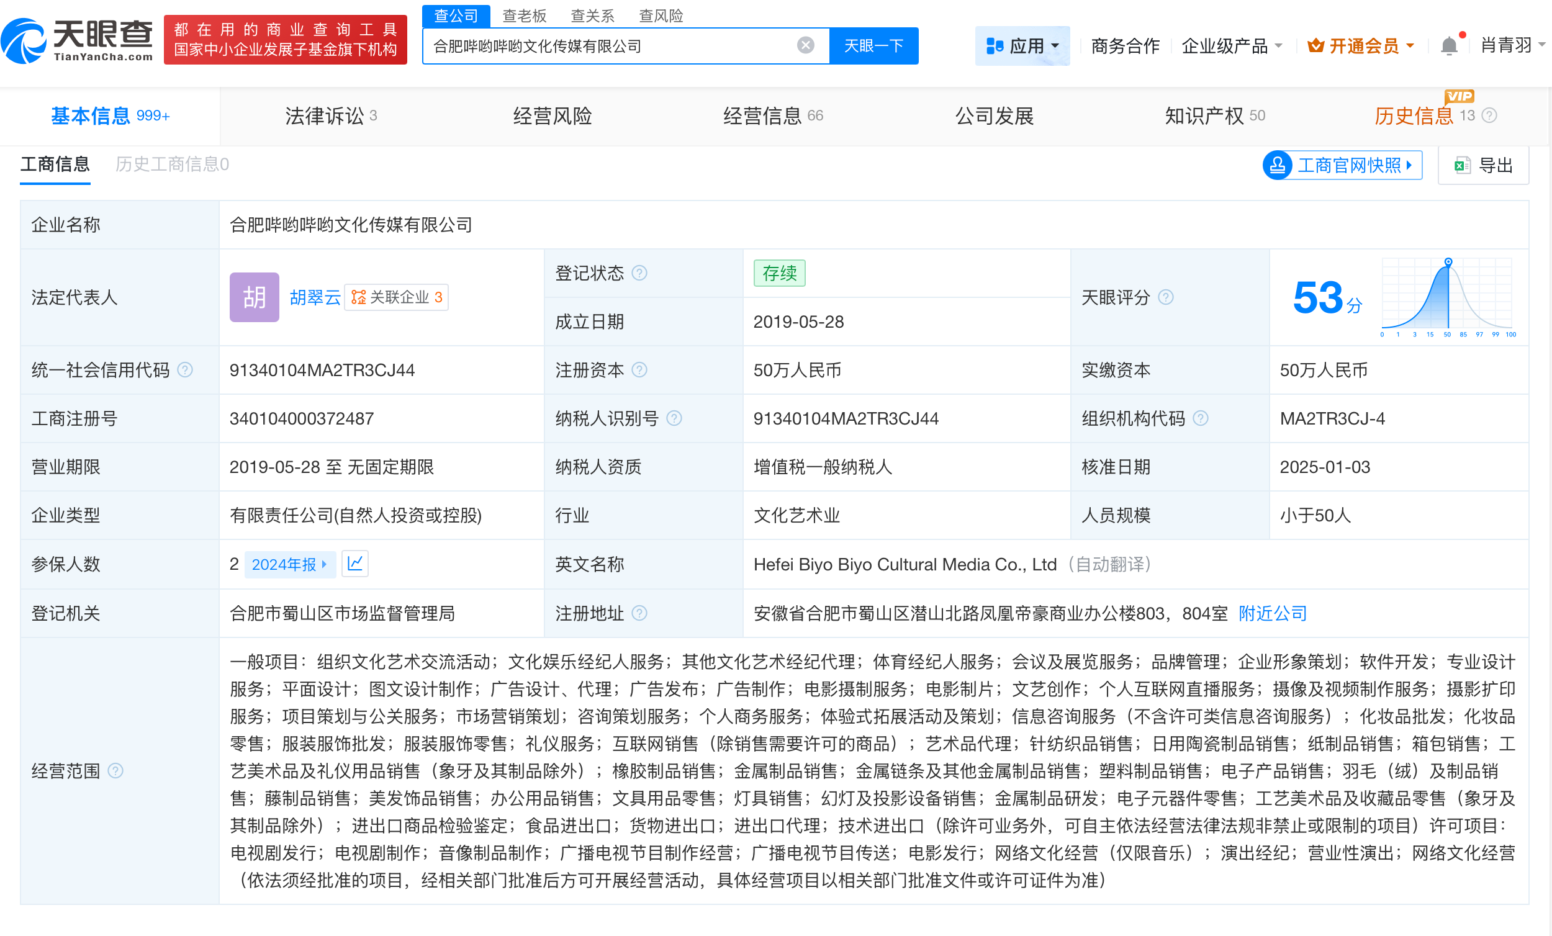Click the TianYanCha logo

click(78, 40)
